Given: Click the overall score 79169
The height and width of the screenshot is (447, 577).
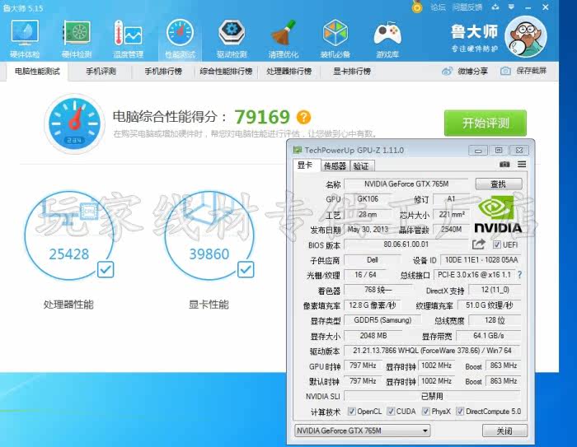Looking at the screenshot, I should 262,117.
